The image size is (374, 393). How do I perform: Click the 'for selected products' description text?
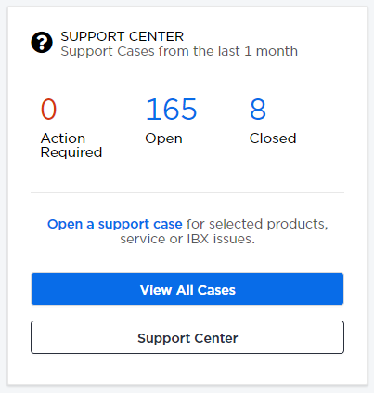point(257,224)
